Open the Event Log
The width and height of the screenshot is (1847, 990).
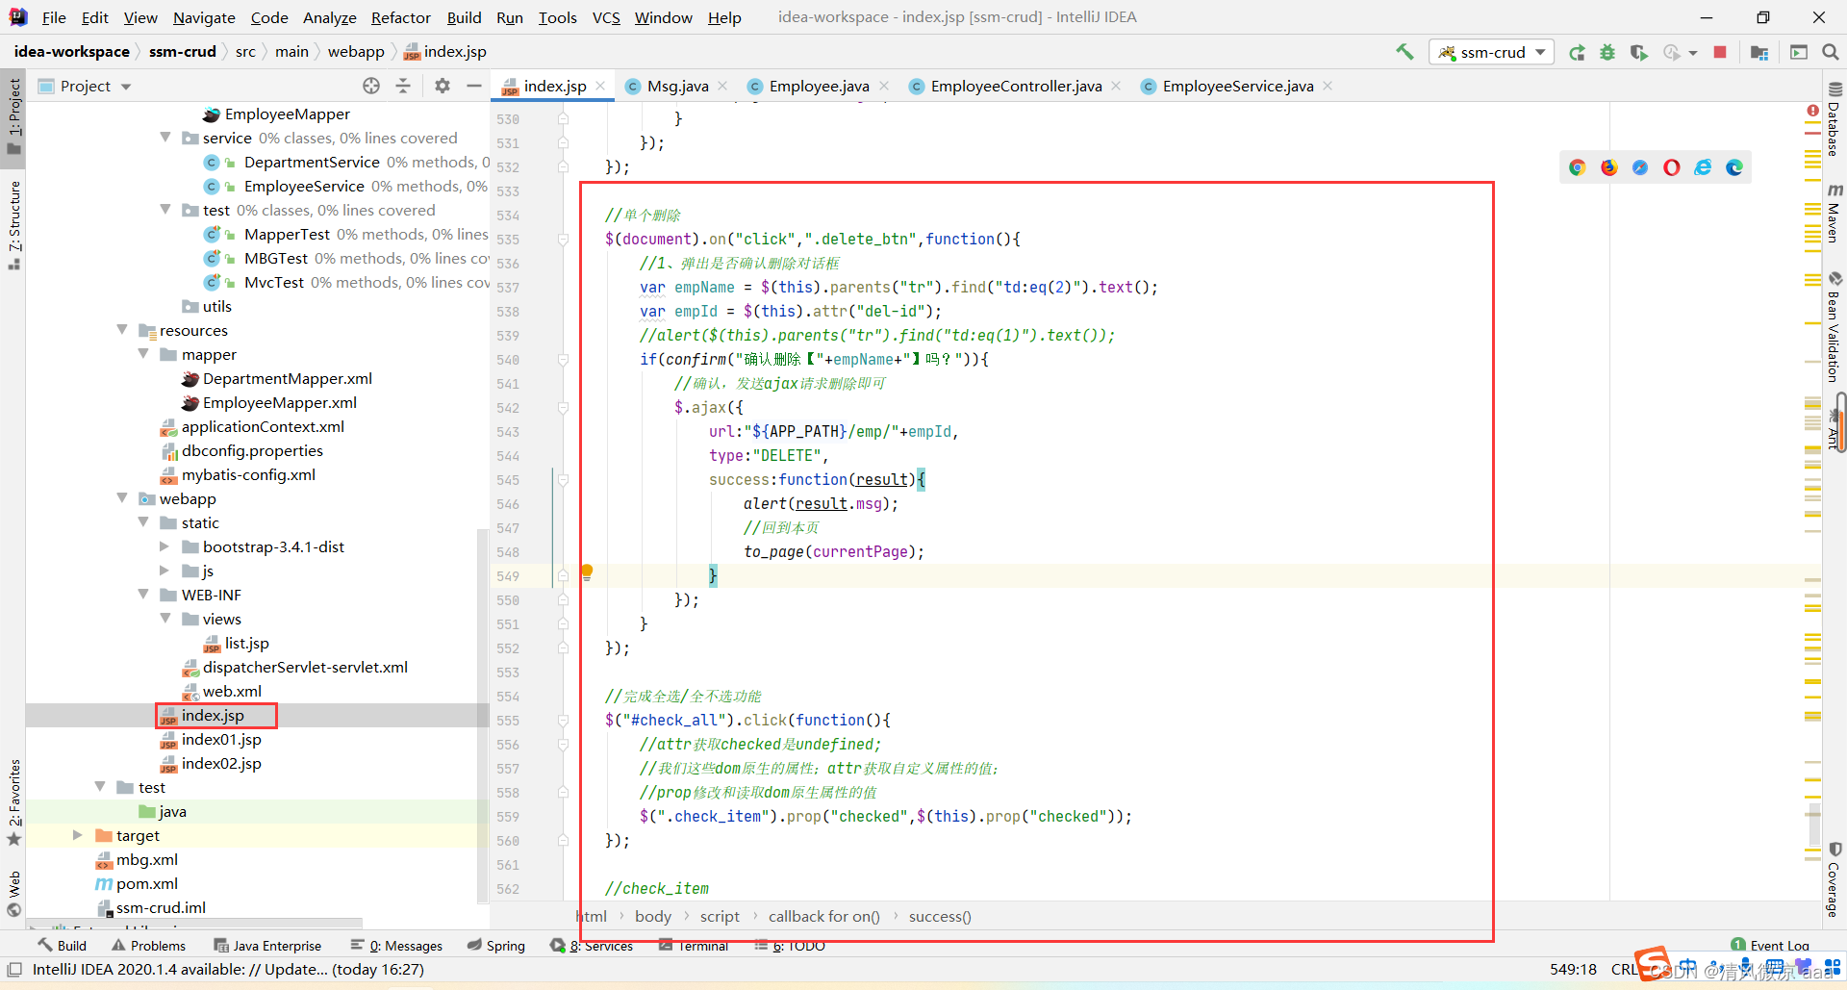[x=1770, y=946]
